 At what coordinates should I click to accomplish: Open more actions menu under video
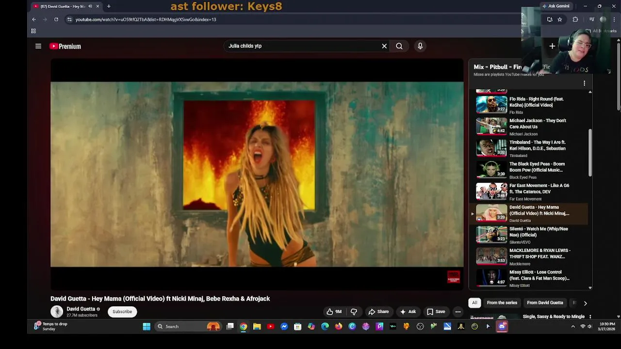click(x=458, y=312)
